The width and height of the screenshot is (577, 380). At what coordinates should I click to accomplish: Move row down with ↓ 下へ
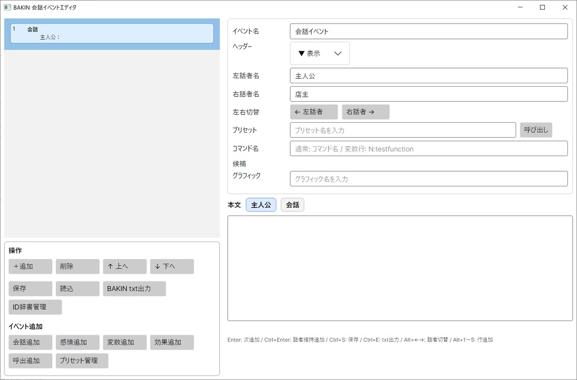[x=172, y=266]
